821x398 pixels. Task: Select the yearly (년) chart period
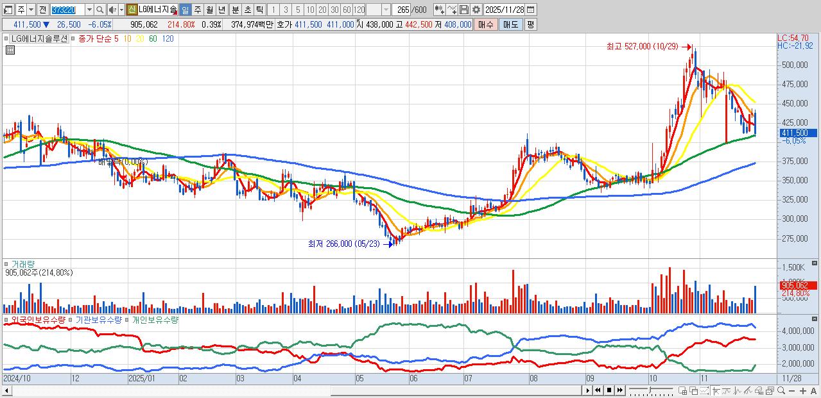(x=221, y=10)
